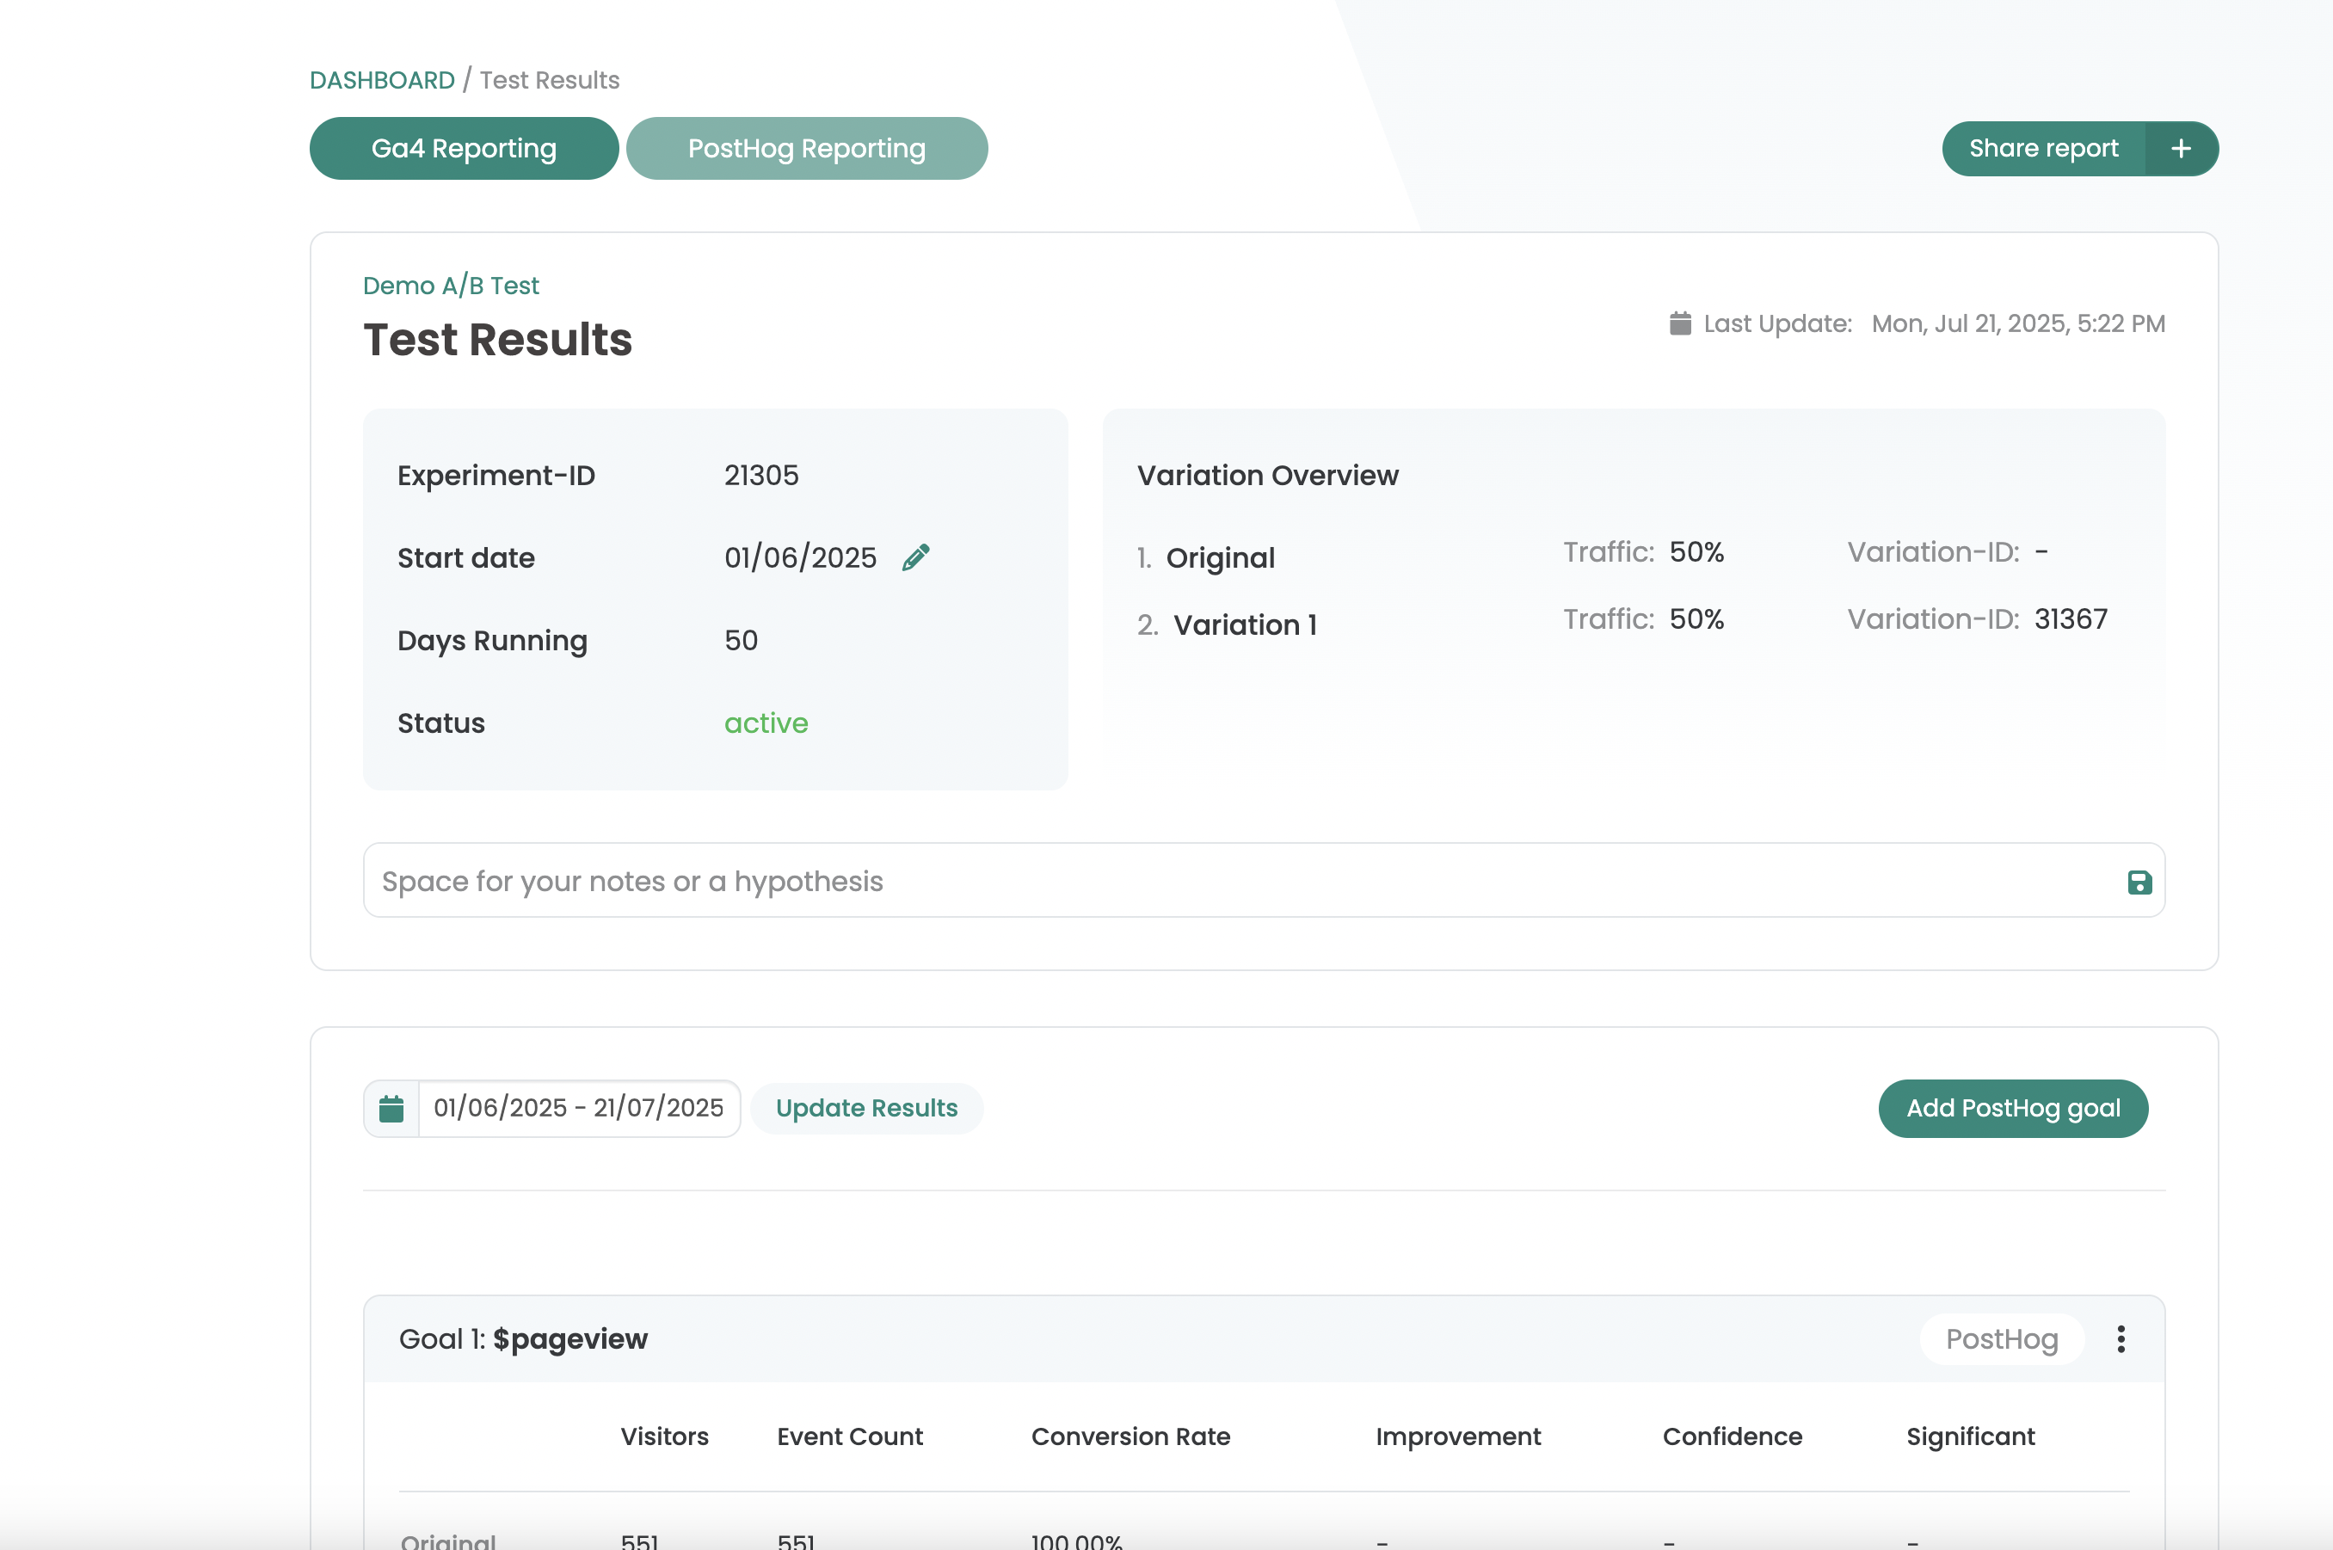
Task: Click the Variation 1 entry in overview
Action: click(1244, 624)
